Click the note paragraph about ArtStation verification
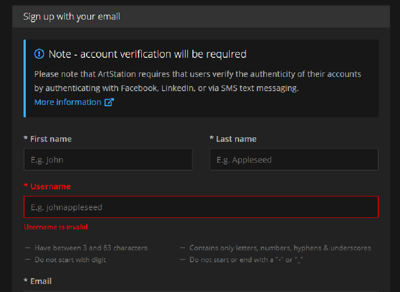The width and height of the screenshot is (400, 292). 197,81
